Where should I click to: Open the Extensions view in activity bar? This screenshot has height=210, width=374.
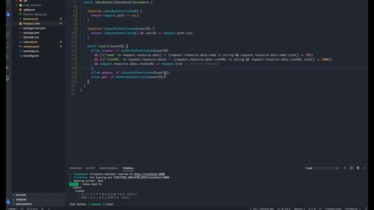pos(8,35)
